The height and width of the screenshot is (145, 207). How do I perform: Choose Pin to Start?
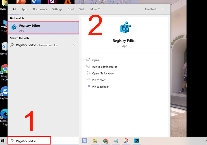(x=99, y=80)
